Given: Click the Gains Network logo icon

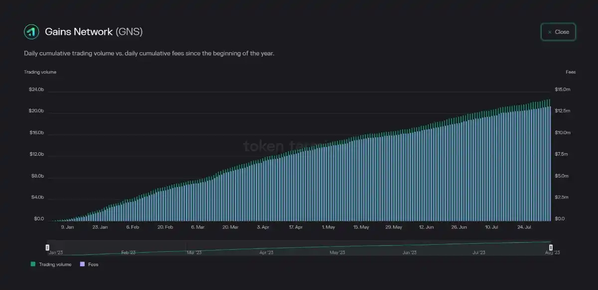Looking at the screenshot, I should [x=31, y=32].
